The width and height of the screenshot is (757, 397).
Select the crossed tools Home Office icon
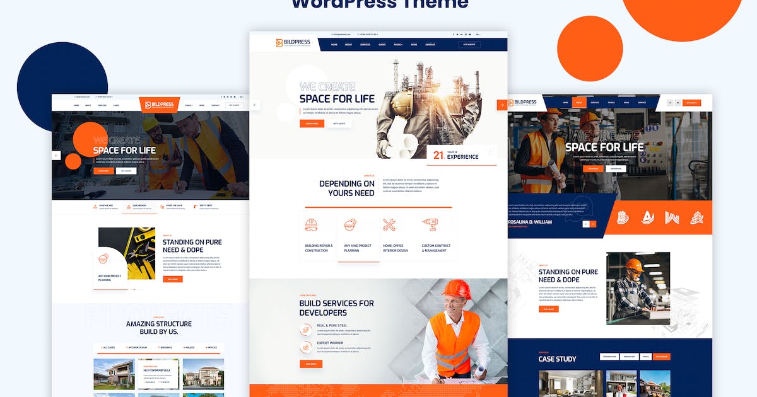(389, 224)
